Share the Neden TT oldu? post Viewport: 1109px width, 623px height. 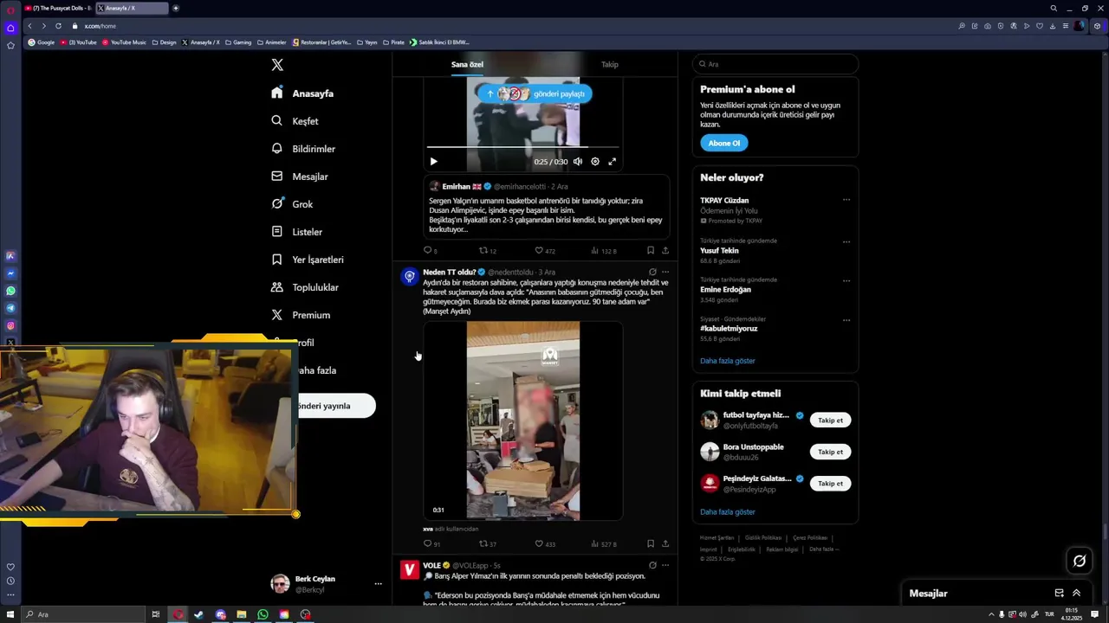click(665, 544)
